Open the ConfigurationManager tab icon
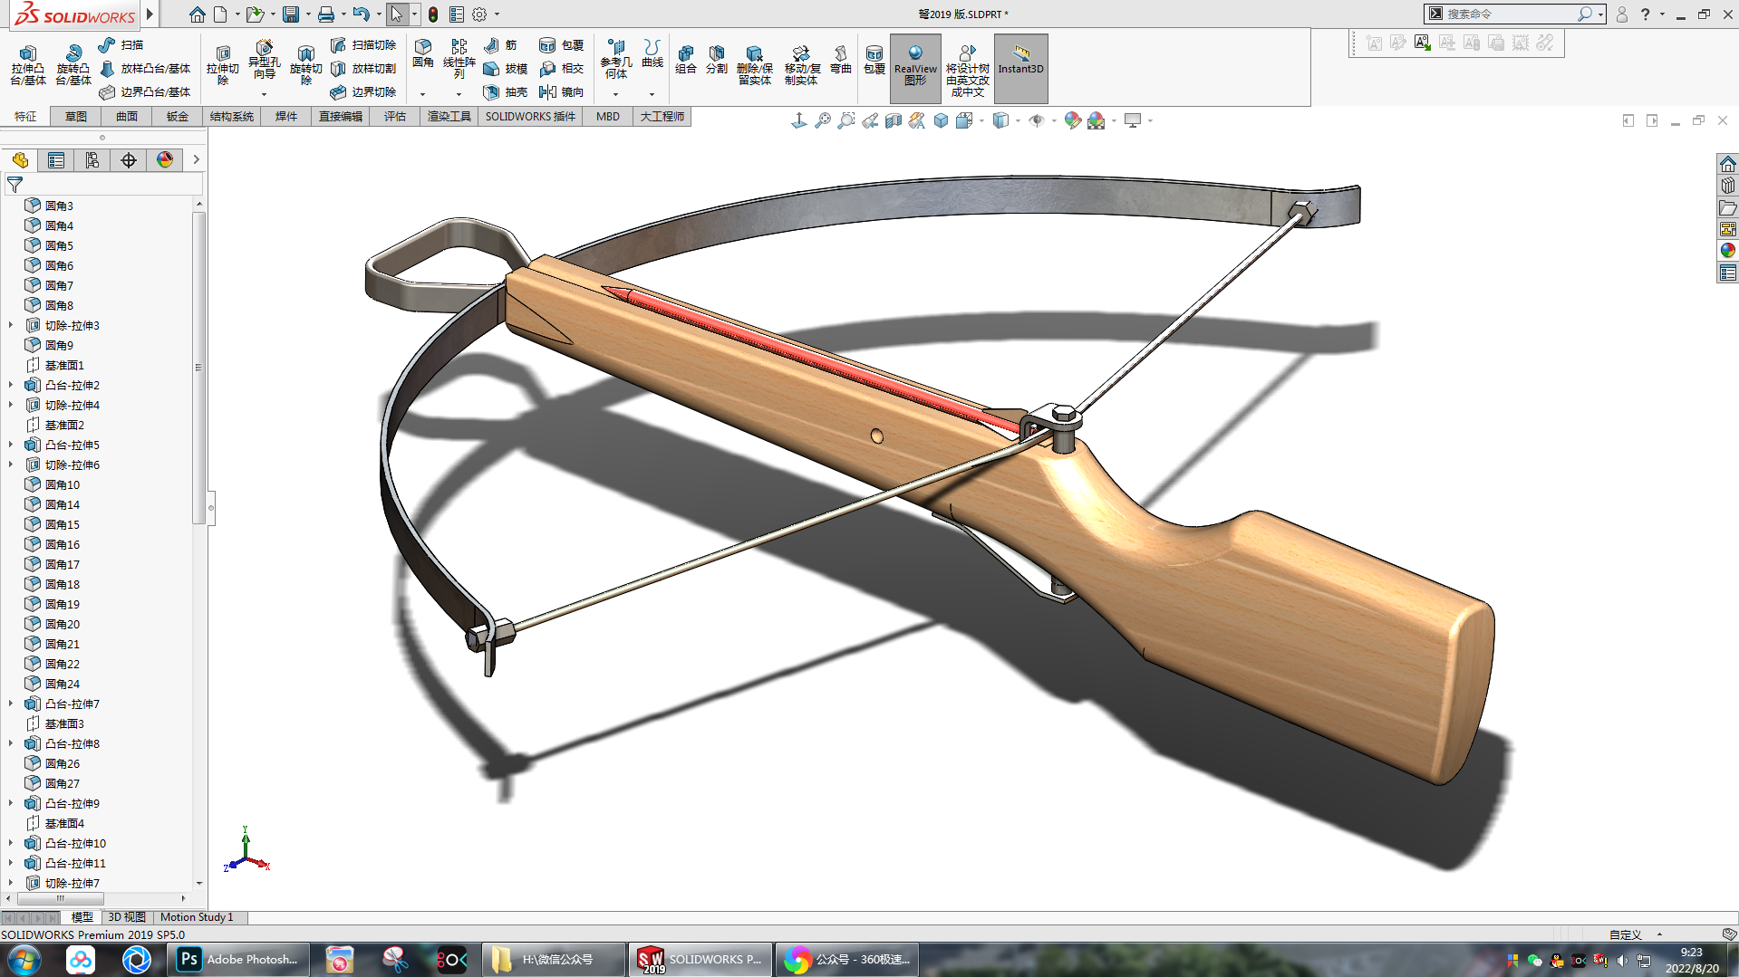The width and height of the screenshot is (1739, 977). (92, 160)
